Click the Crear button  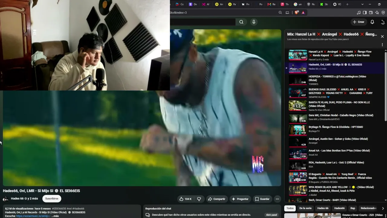[359, 22]
